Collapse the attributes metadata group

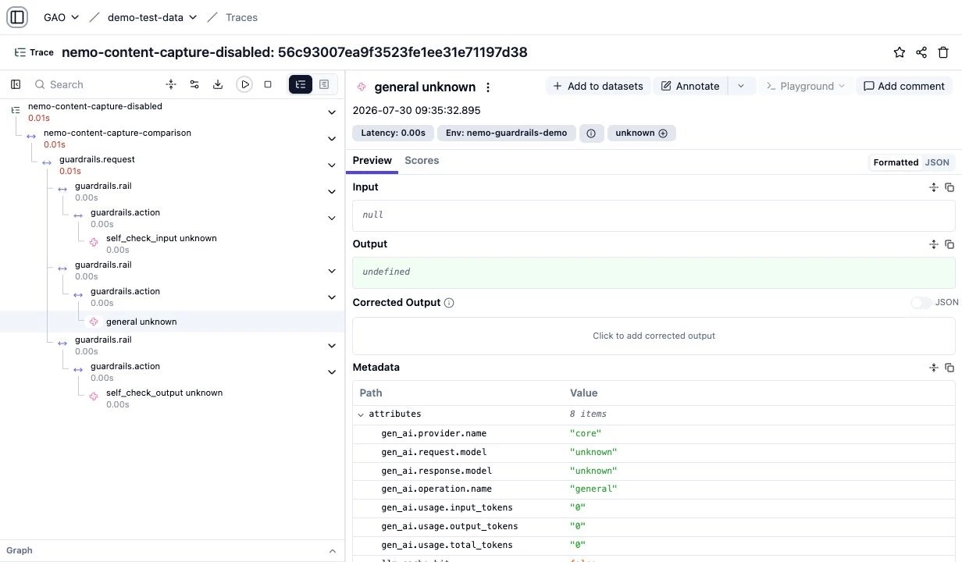coord(361,414)
